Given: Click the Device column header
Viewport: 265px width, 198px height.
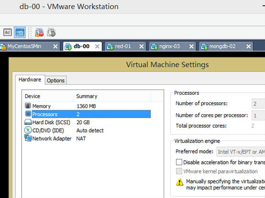Looking at the screenshot, I should [x=48, y=96].
